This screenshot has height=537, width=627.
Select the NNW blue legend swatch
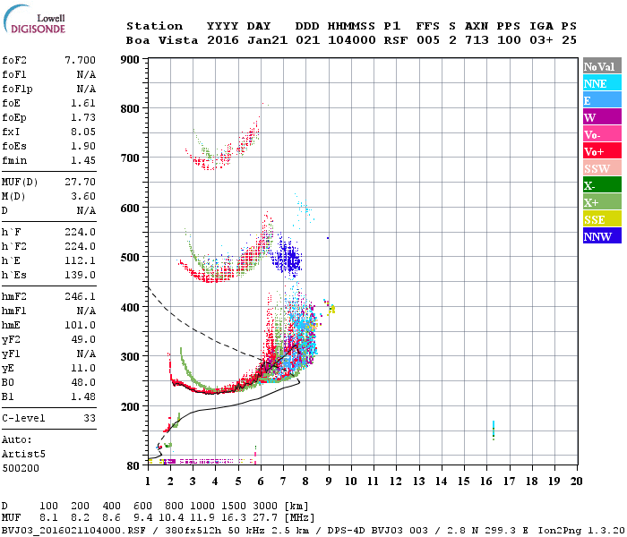tap(602, 235)
